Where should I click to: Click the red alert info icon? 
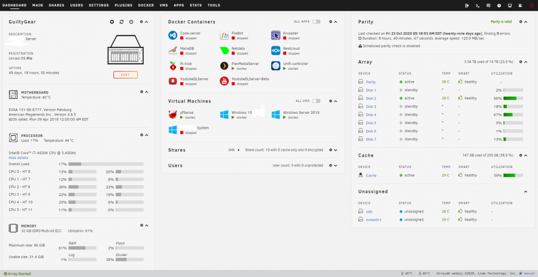tap(532, 5)
